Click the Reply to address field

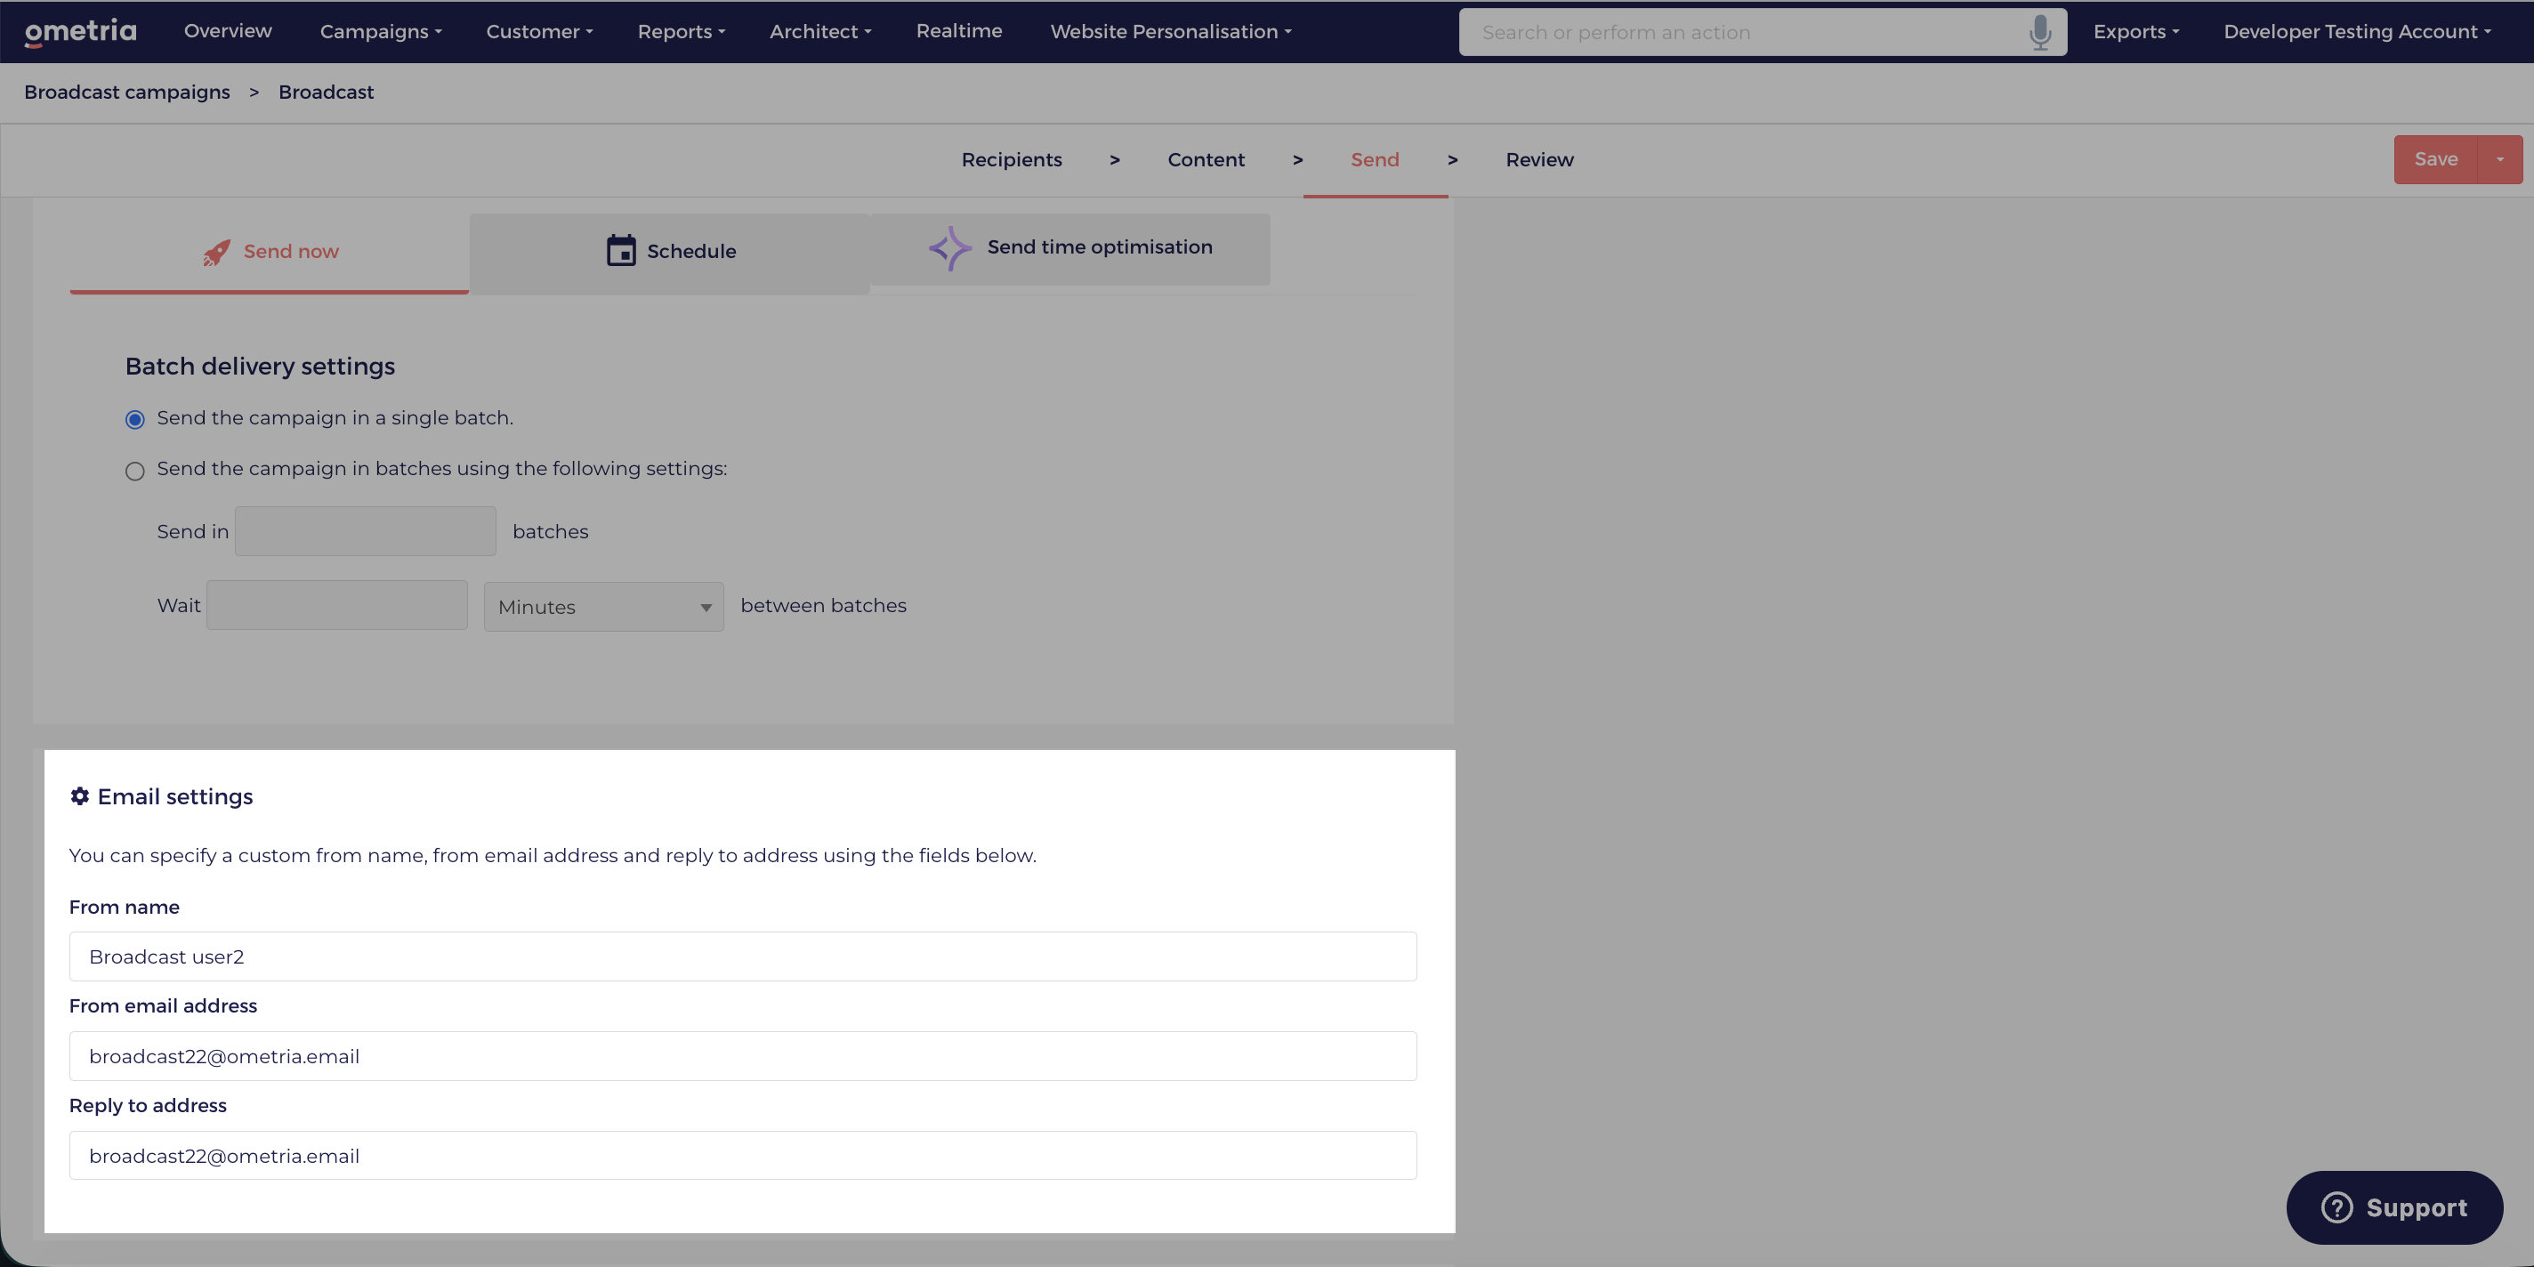743,1156
